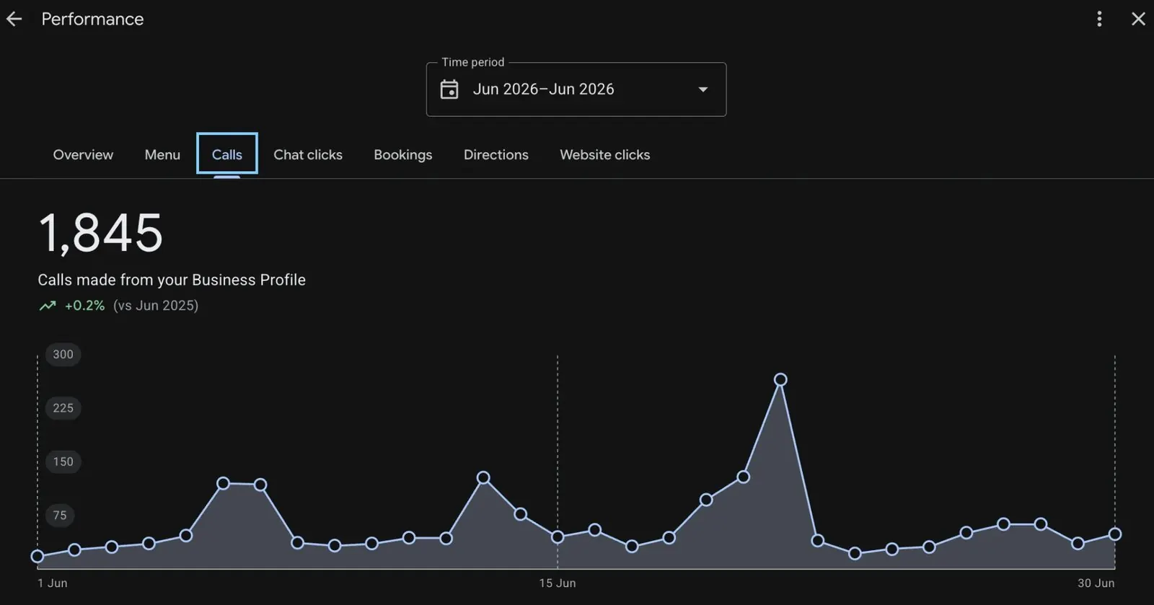
Task: Open the Menu tab
Action: coord(162,154)
